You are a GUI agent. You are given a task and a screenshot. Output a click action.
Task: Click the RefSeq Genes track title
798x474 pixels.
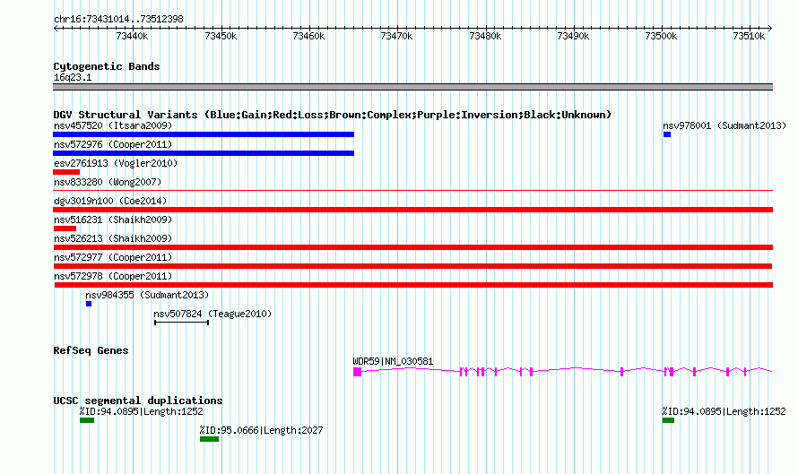pos(91,350)
